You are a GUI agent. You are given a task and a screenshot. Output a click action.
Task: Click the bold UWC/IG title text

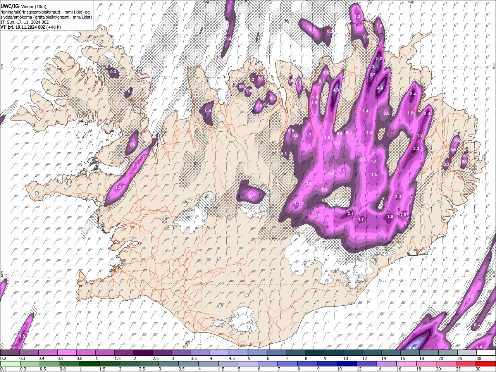coord(9,6)
